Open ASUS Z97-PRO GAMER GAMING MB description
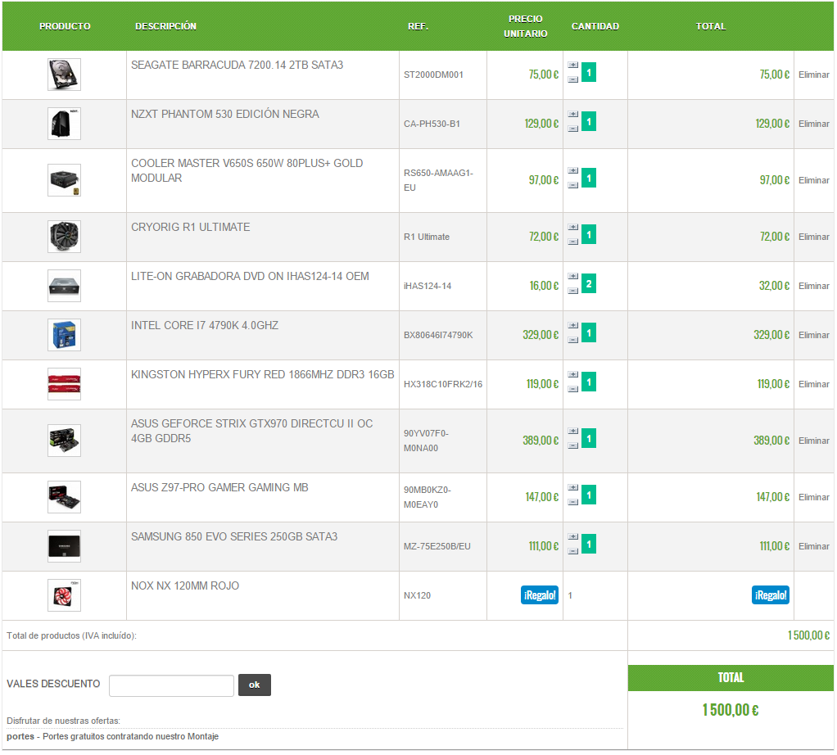The height and width of the screenshot is (755, 837). (219, 488)
